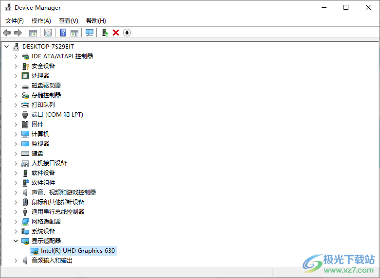Select the 软件设备 label
Screen dimensions: 380x278
tap(43, 173)
